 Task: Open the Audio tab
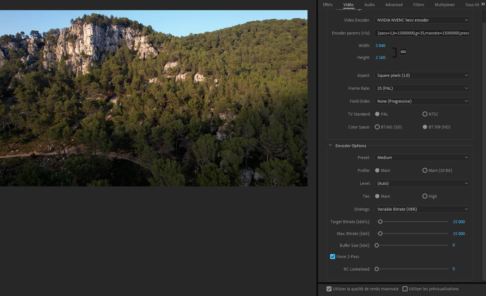(370, 5)
